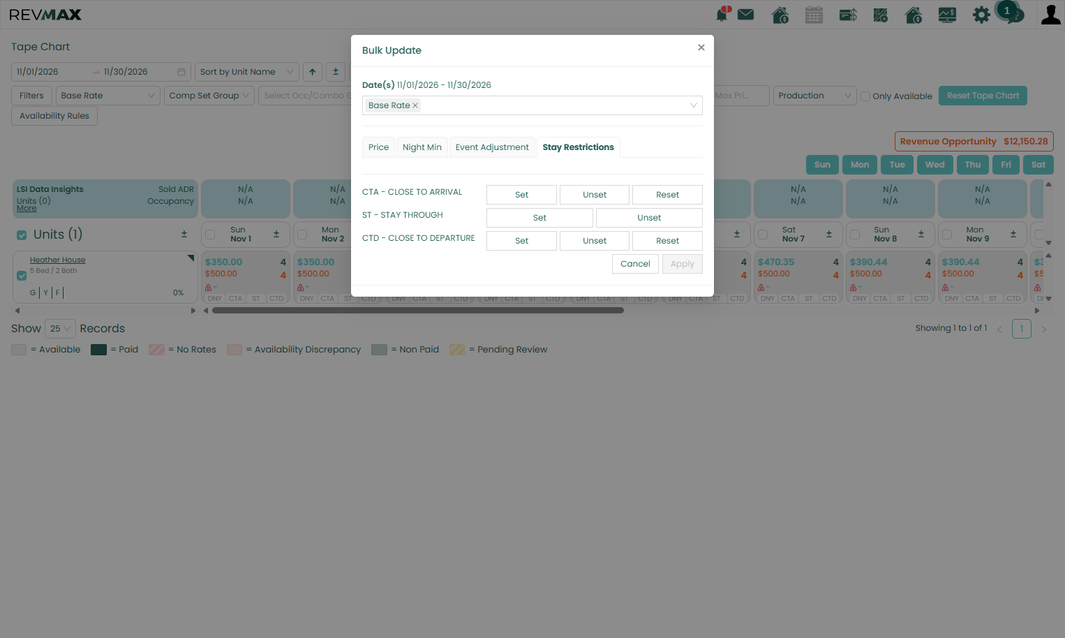The height and width of the screenshot is (638, 1065).
Task: Click Reset for CTD Close to Departure
Action: point(667,241)
